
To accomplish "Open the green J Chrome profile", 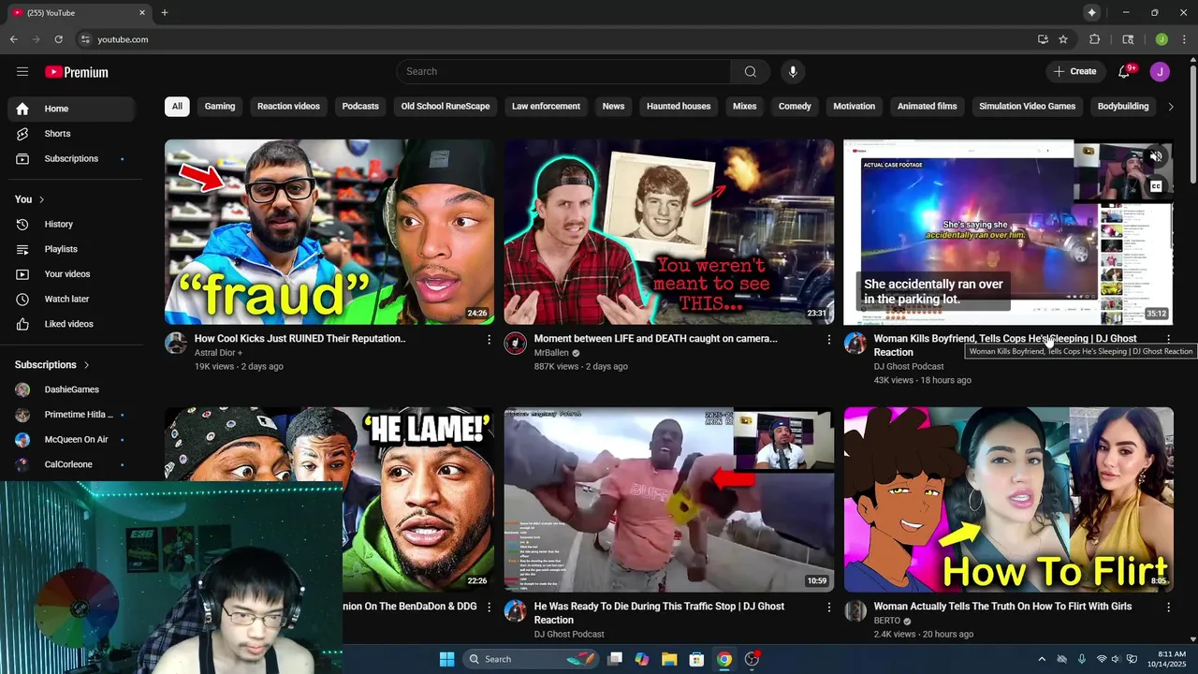I will [x=1161, y=39].
